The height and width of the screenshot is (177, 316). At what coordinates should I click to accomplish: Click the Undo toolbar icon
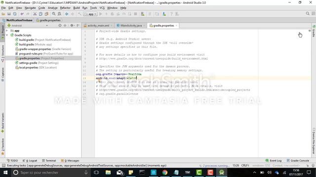pyautogui.click(x=22, y=14)
